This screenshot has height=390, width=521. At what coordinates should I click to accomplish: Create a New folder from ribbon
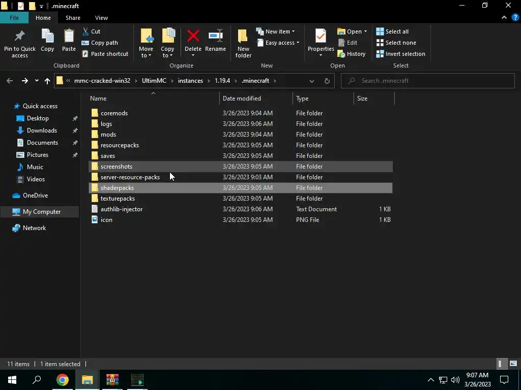[x=243, y=44]
